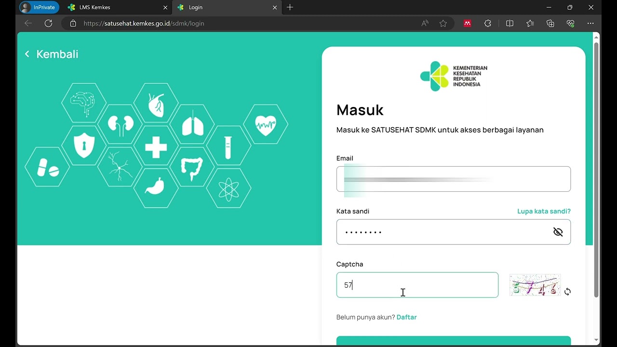This screenshot has width=617, height=347.
Task: Click the lungs hexagon icon
Action: pos(192,124)
